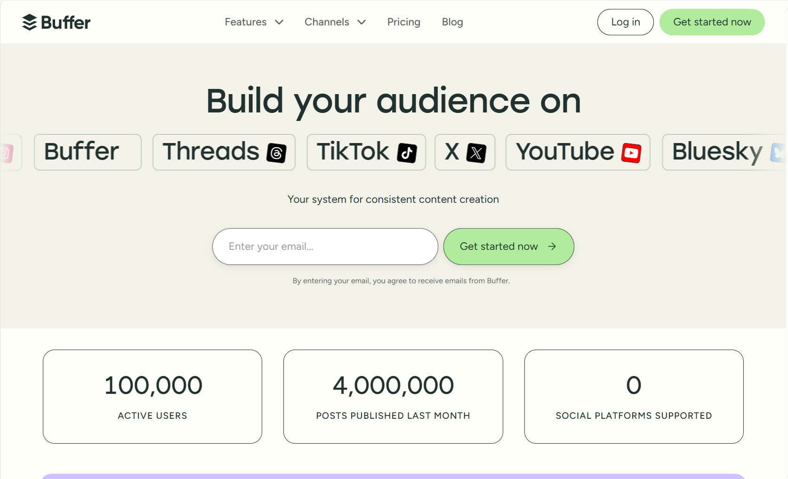The height and width of the screenshot is (479, 788).
Task: Click the YouTube label text
Action: 565,152
